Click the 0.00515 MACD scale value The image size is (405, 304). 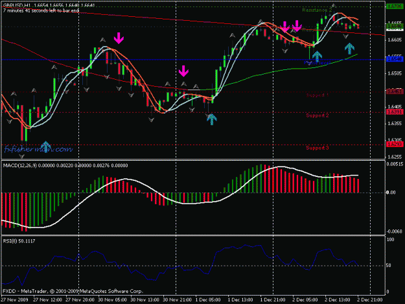coord(395,164)
